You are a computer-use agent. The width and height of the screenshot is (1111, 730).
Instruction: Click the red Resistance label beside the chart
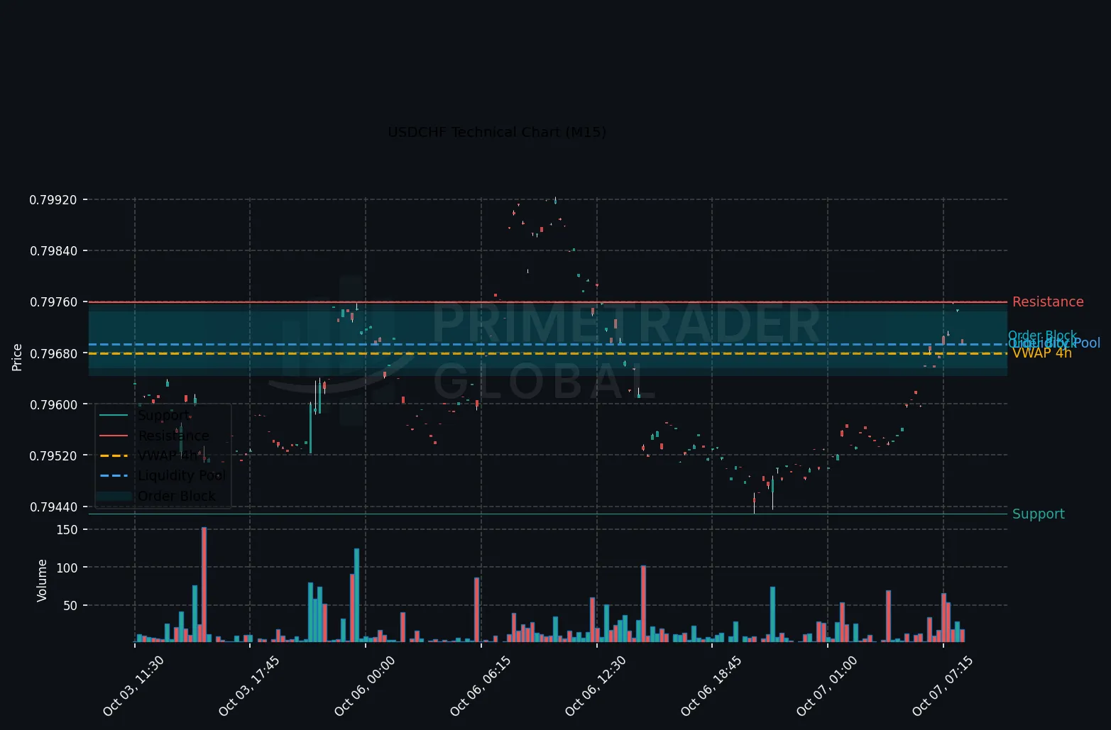pyautogui.click(x=1048, y=302)
